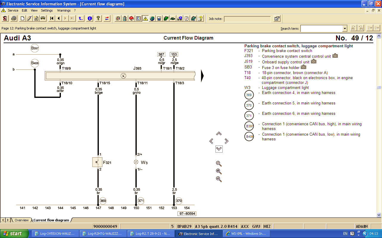This screenshot has width=382, height=238.
Task: Switch to Log-OV55XON taskbar window
Action: click(x=56, y=234)
